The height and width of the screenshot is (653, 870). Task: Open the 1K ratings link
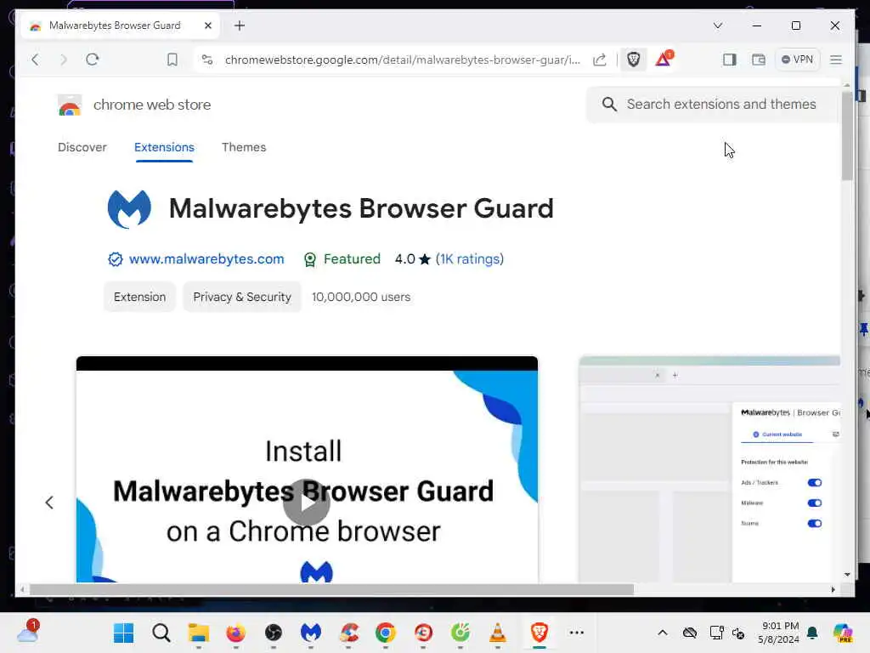pos(469,258)
